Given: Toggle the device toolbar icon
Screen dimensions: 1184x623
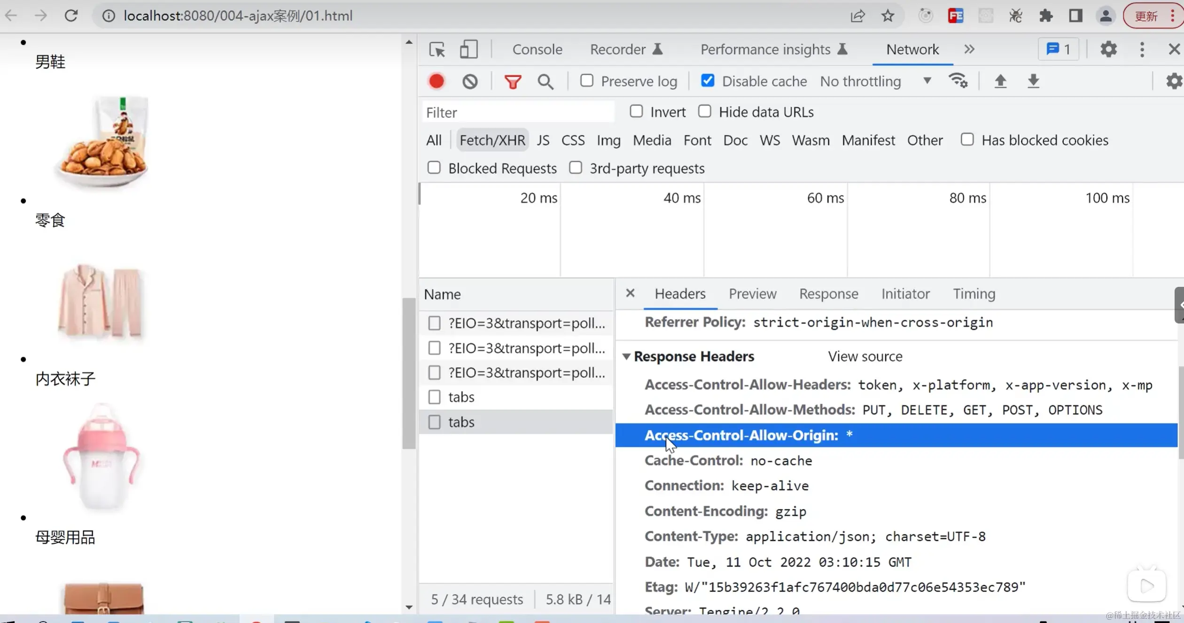Looking at the screenshot, I should point(468,49).
